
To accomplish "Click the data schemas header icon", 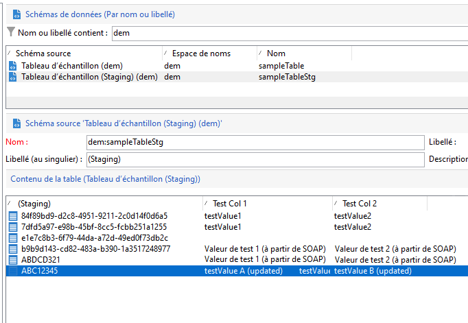I will 15,13.
